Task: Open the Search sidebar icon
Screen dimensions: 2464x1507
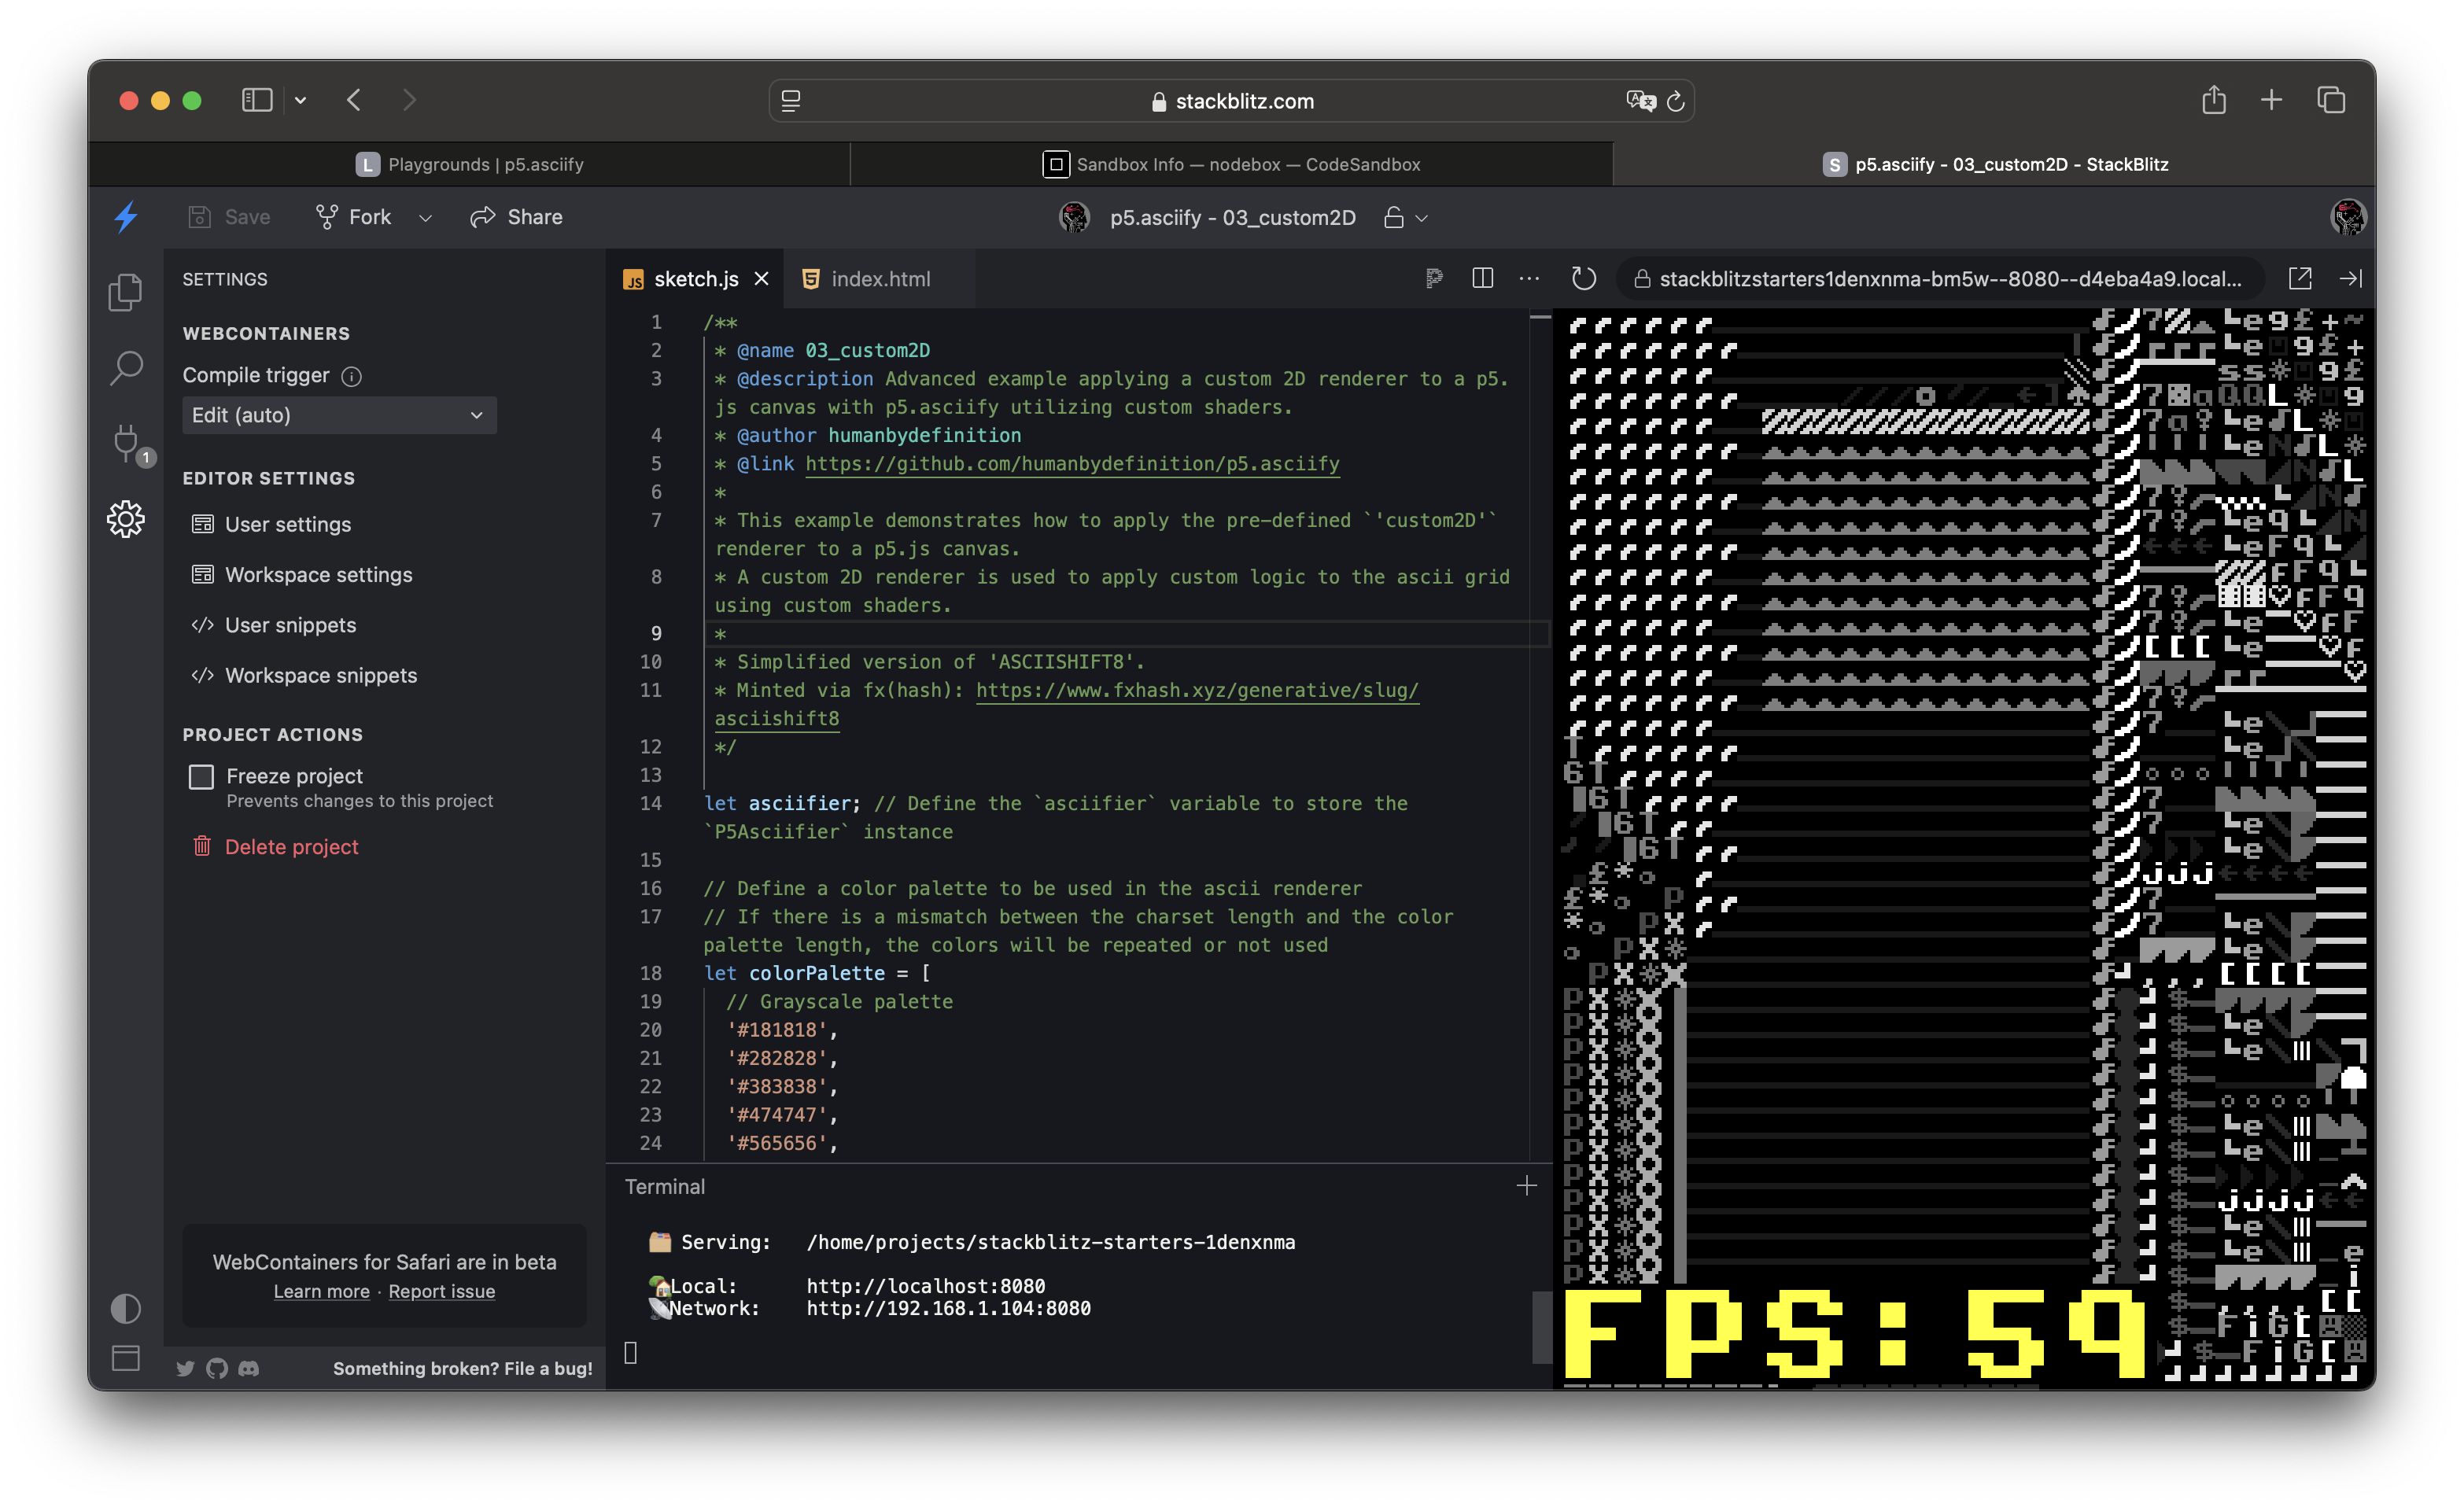Action: click(126, 368)
